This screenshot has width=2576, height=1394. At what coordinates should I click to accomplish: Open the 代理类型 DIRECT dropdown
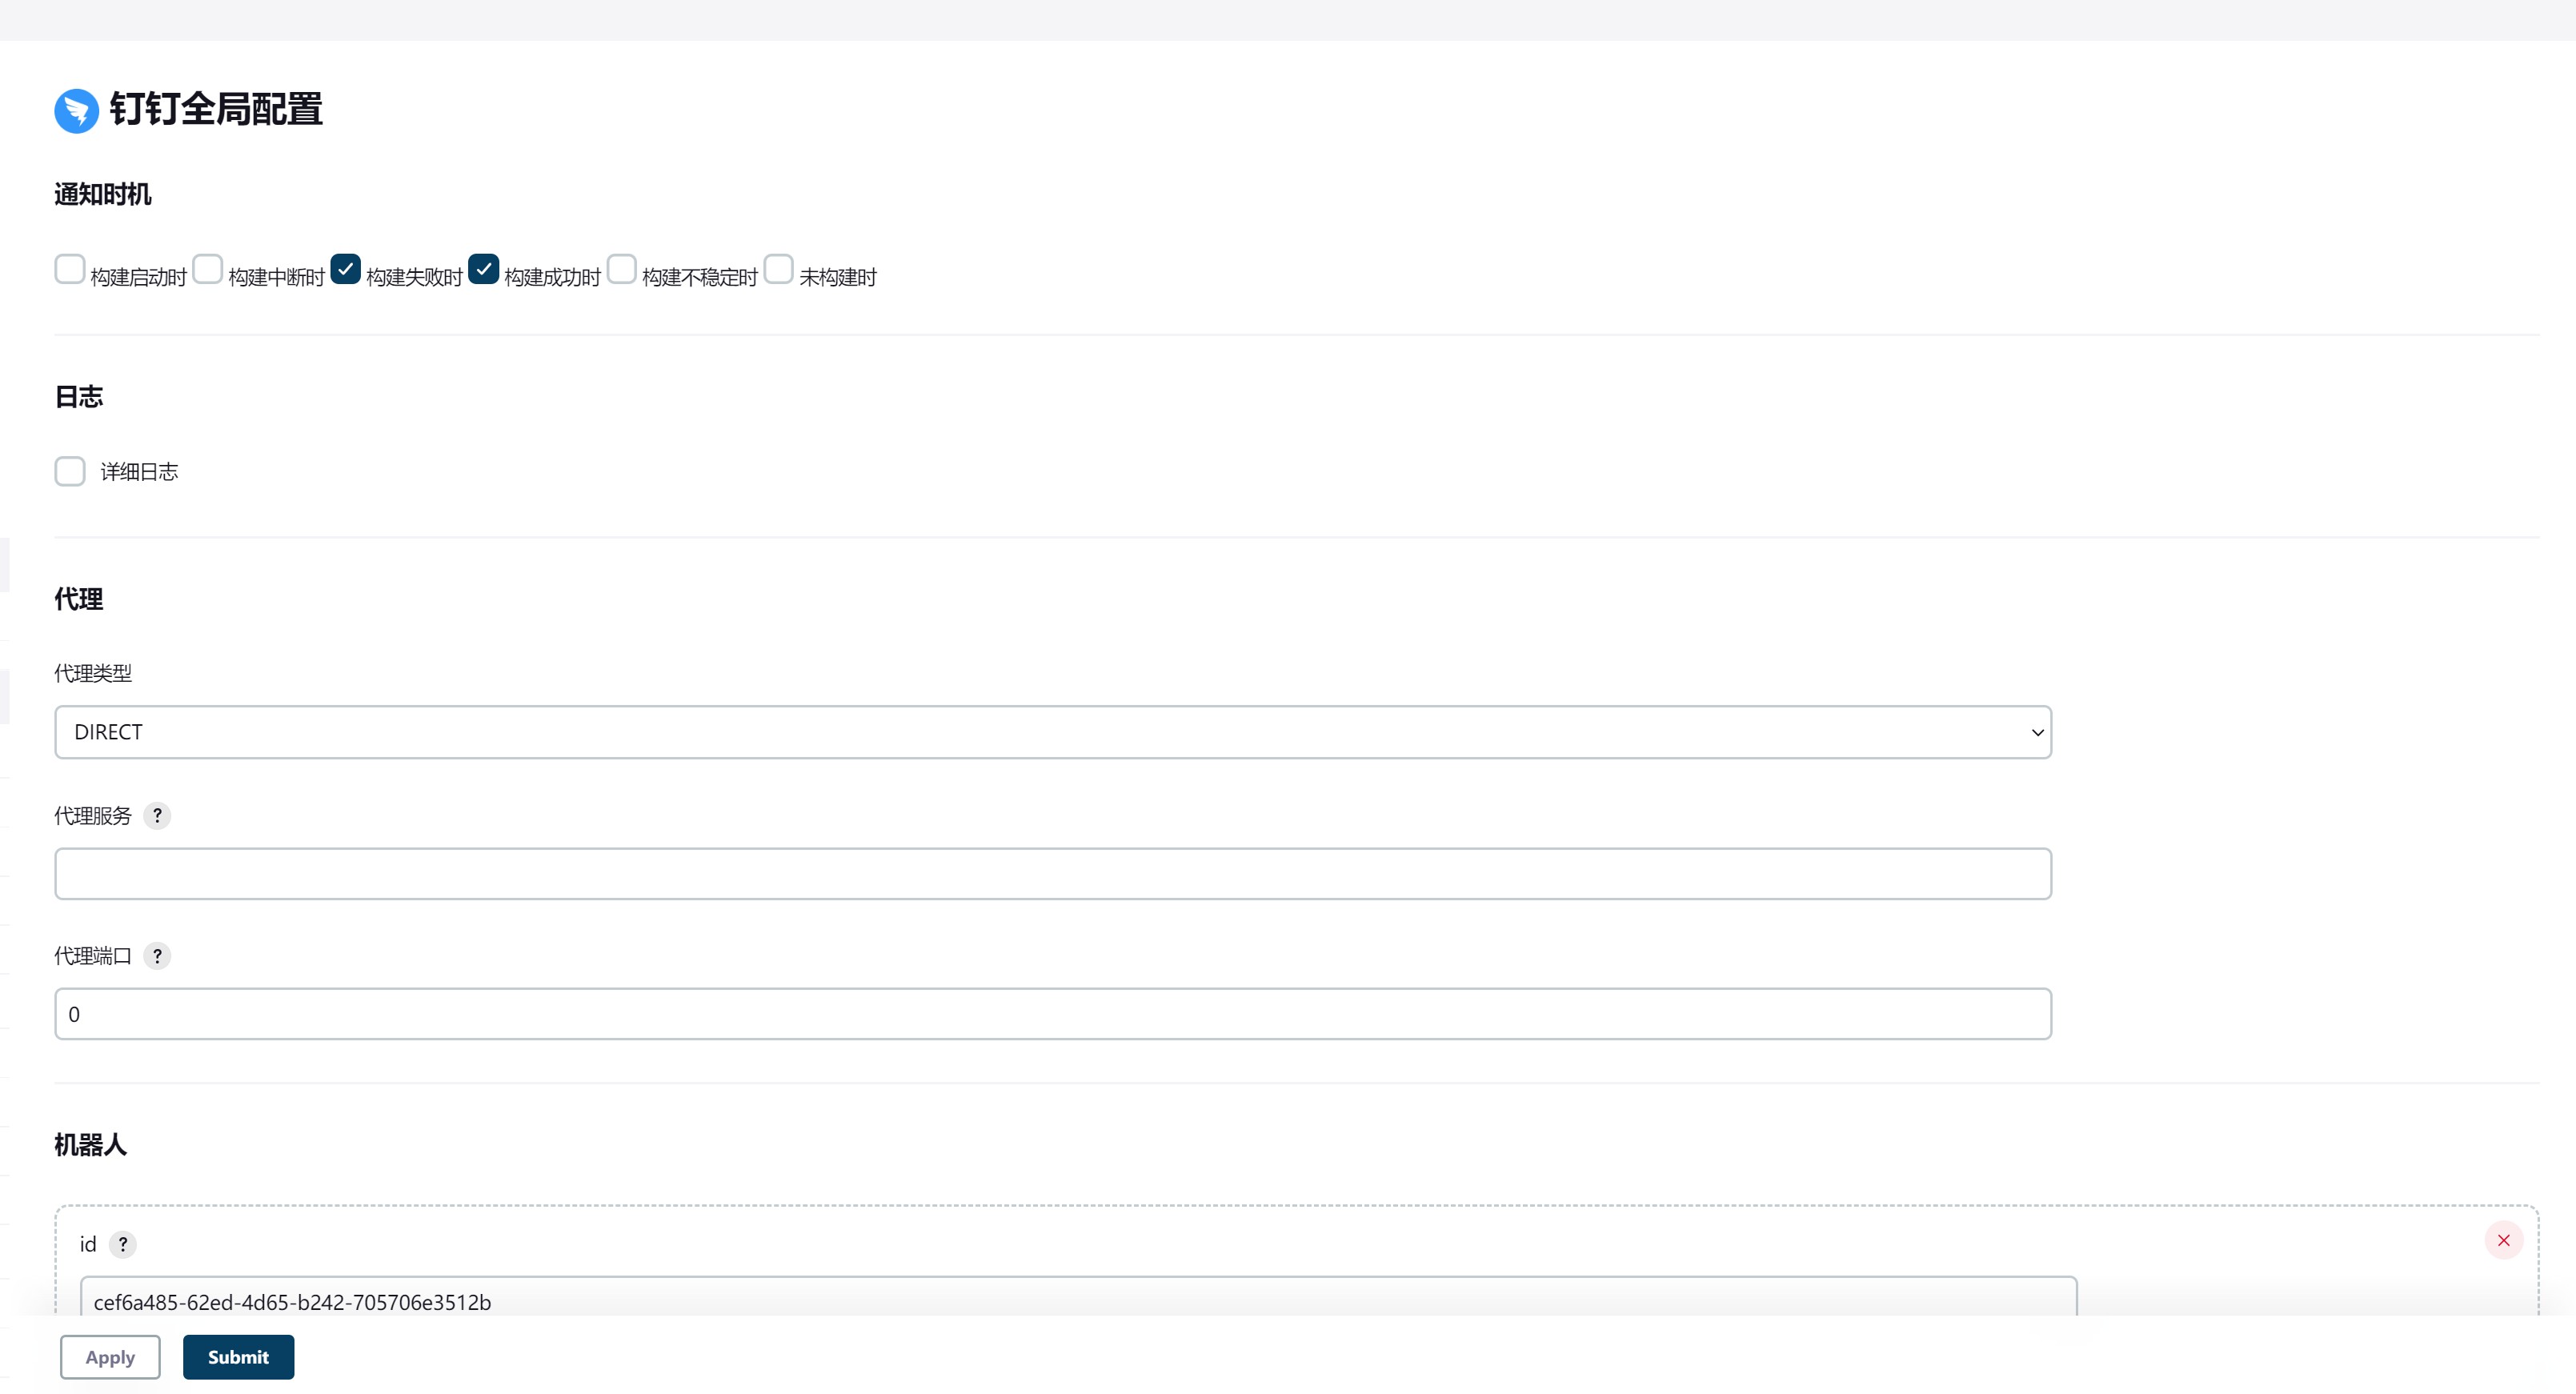point(1052,732)
